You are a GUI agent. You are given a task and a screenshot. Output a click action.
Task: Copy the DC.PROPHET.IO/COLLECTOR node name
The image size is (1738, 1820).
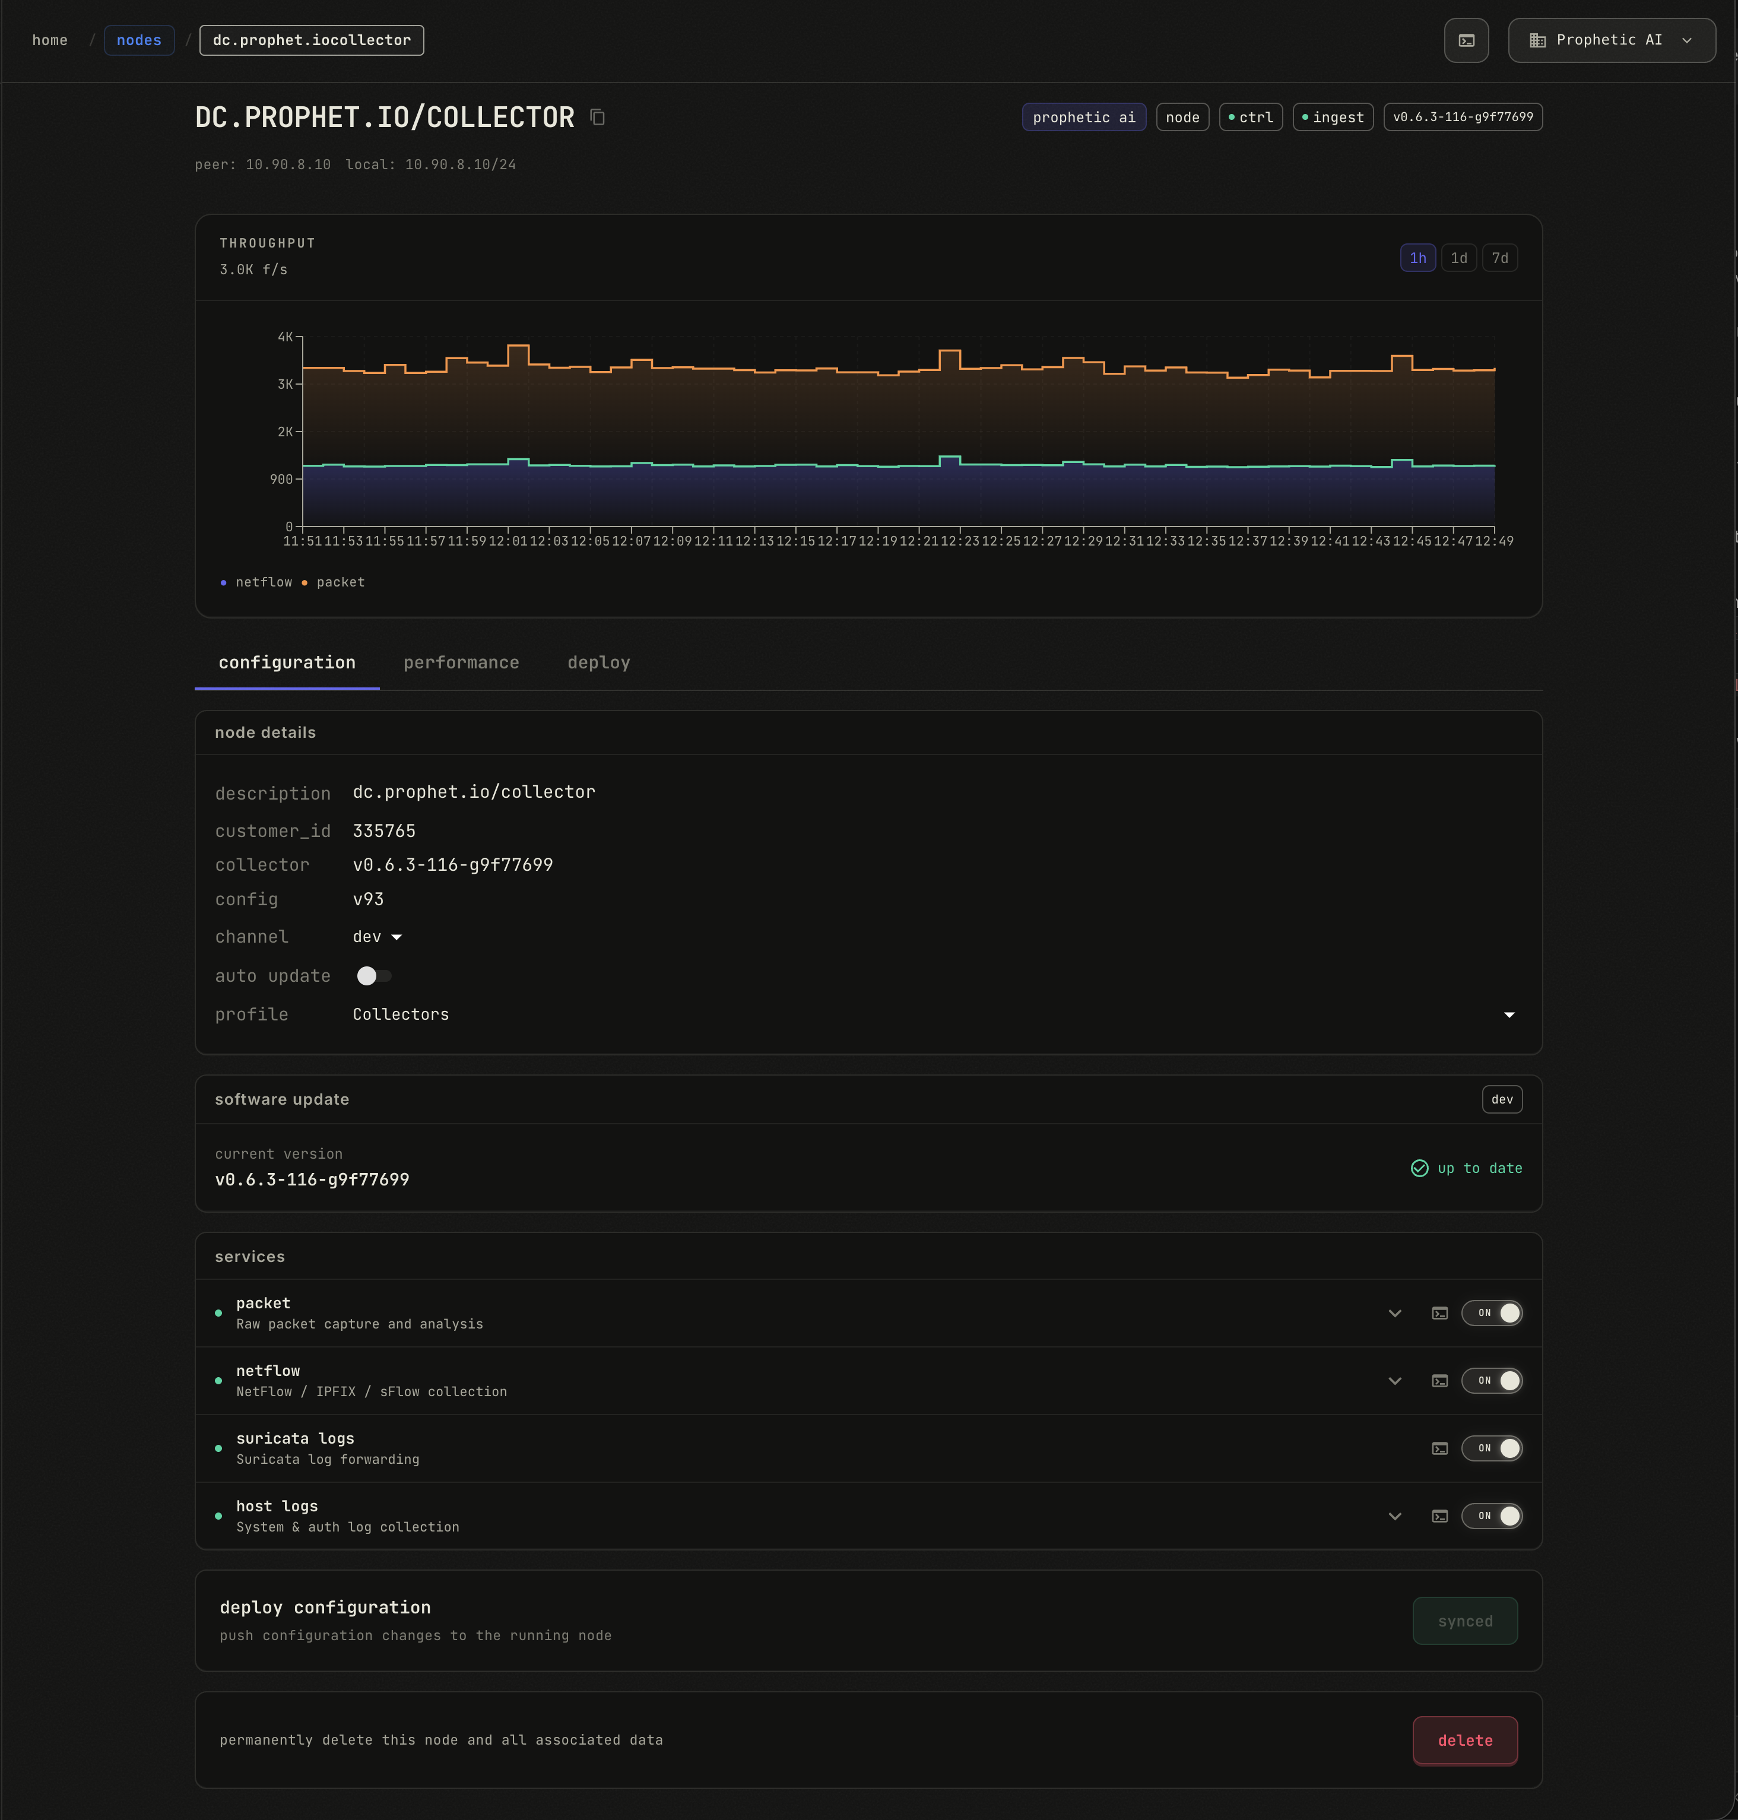[598, 117]
